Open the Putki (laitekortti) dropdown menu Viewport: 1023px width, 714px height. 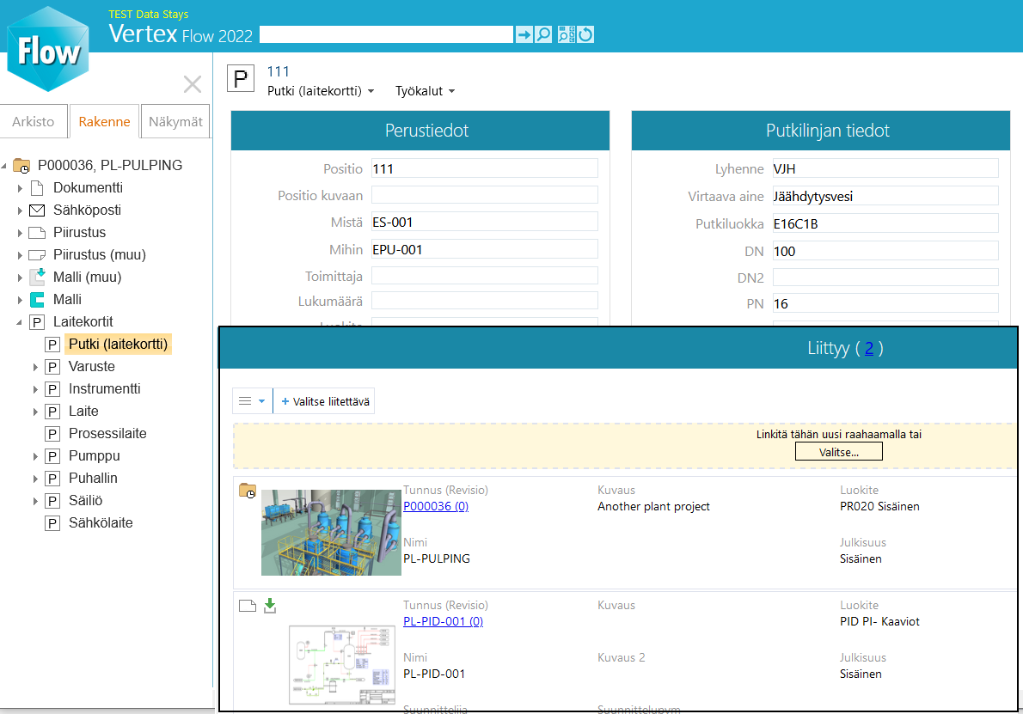(321, 91)
